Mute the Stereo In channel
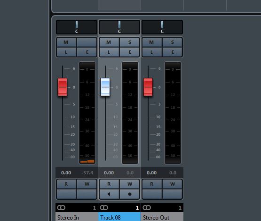 pos(66,42)
